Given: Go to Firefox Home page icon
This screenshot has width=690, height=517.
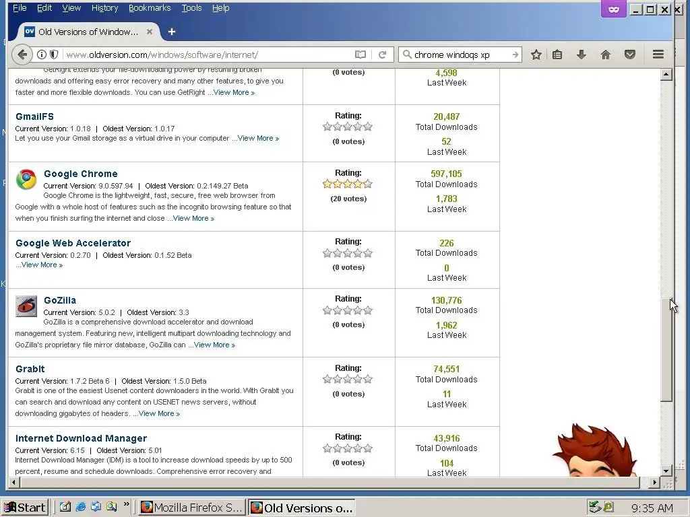Looking at the screenshot, I should click(x=606, y=55).
